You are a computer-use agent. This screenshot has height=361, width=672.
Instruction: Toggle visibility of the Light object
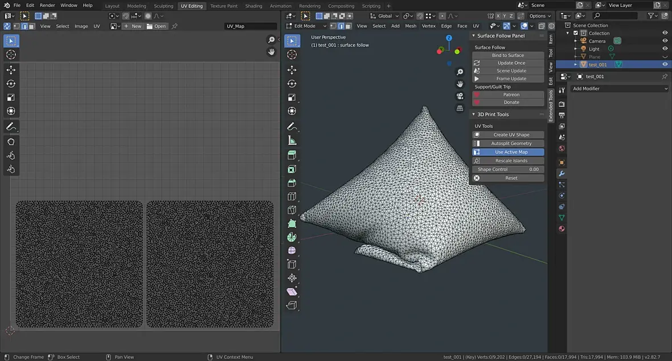pyautogui.click(x=665, y=49)
